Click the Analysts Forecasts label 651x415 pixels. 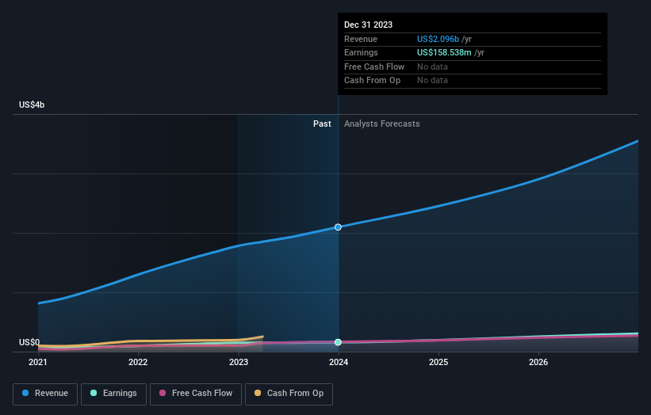[x=382, y=124]
